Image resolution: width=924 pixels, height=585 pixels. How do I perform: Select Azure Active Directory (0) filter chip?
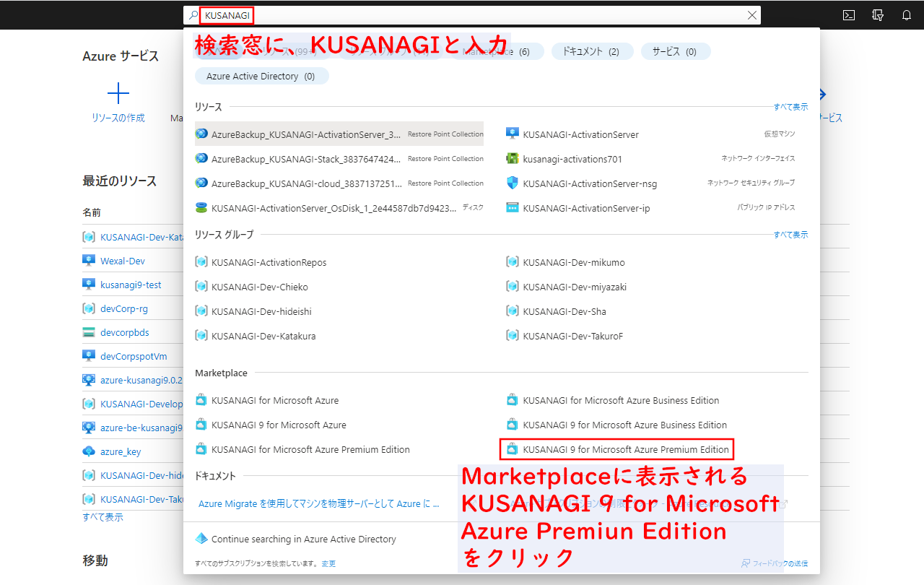click(x=261, y=76)
